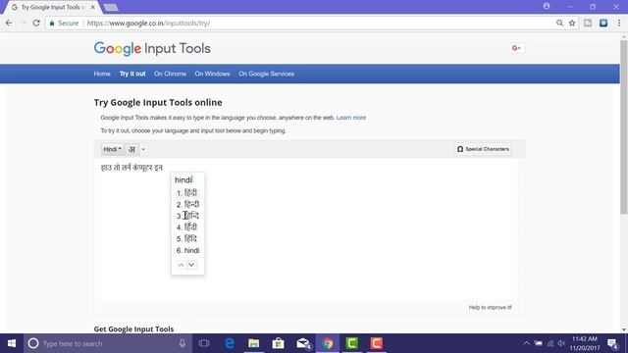The height and width of the screenshot is (353, 628).
Task: Click the Cortana microphone icon
Action: click(183, 343)
